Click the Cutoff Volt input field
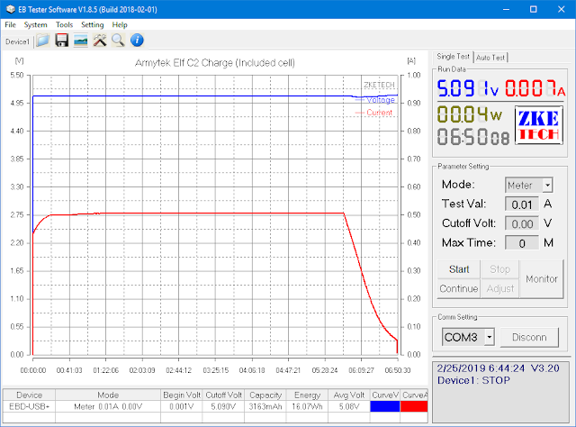Viewport: 576px width, 427px height. (522, 223)
